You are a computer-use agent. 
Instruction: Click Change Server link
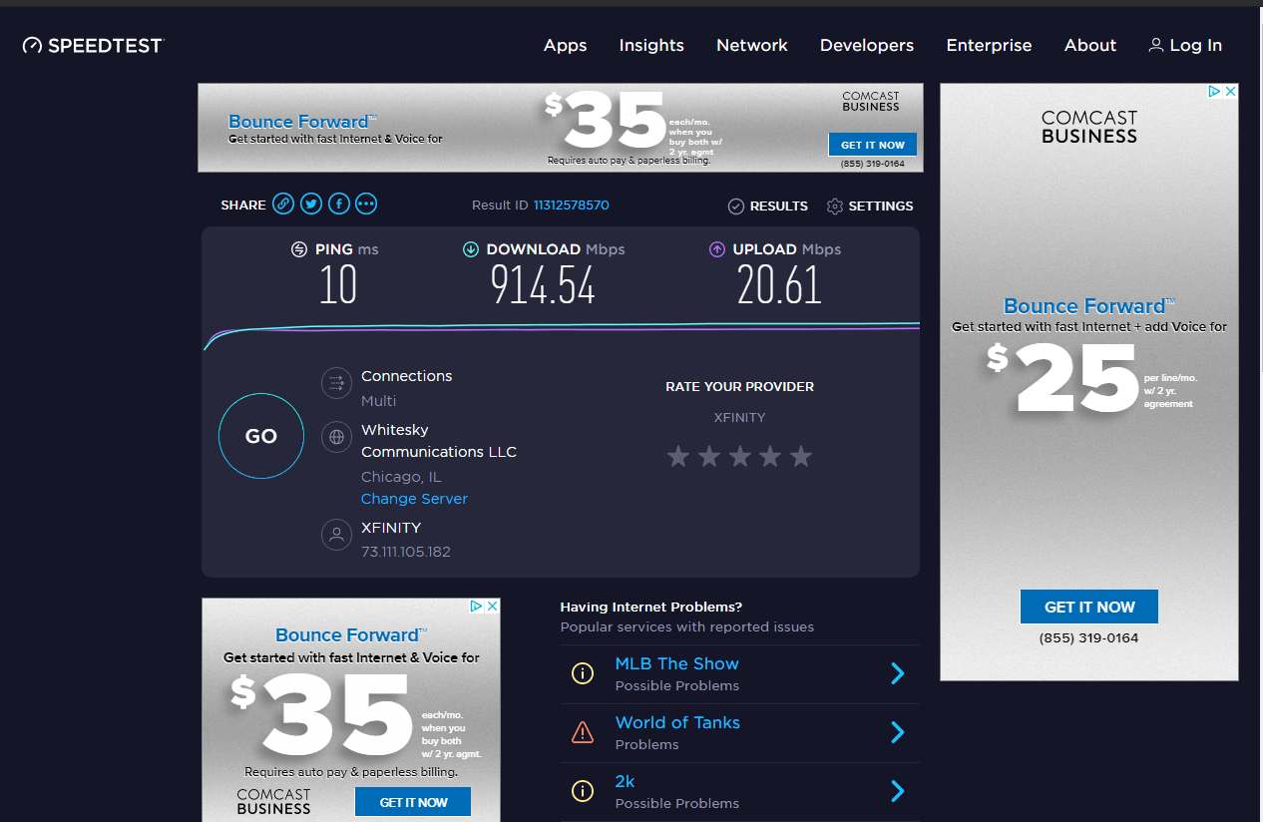pyautogui.click(x=414, y=499)
